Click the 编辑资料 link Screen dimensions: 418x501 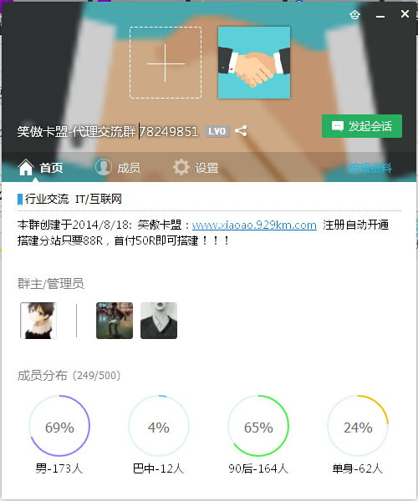click(x=370, y=168)
